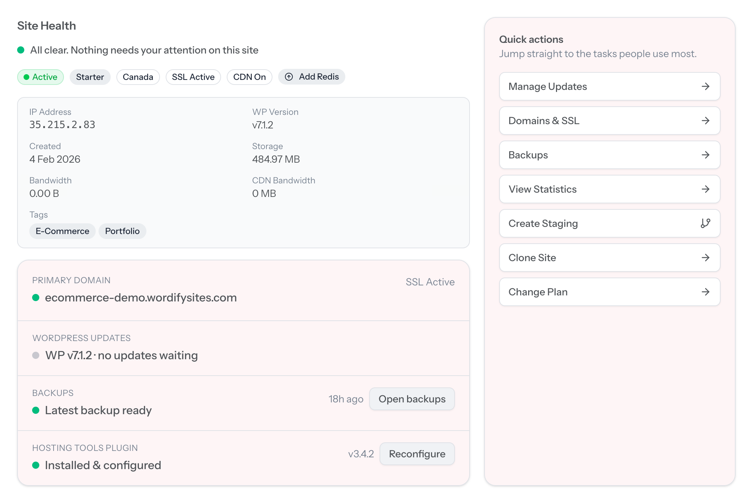Click the E-Commerce tag
Screen dimensions: 742x503
62,231
